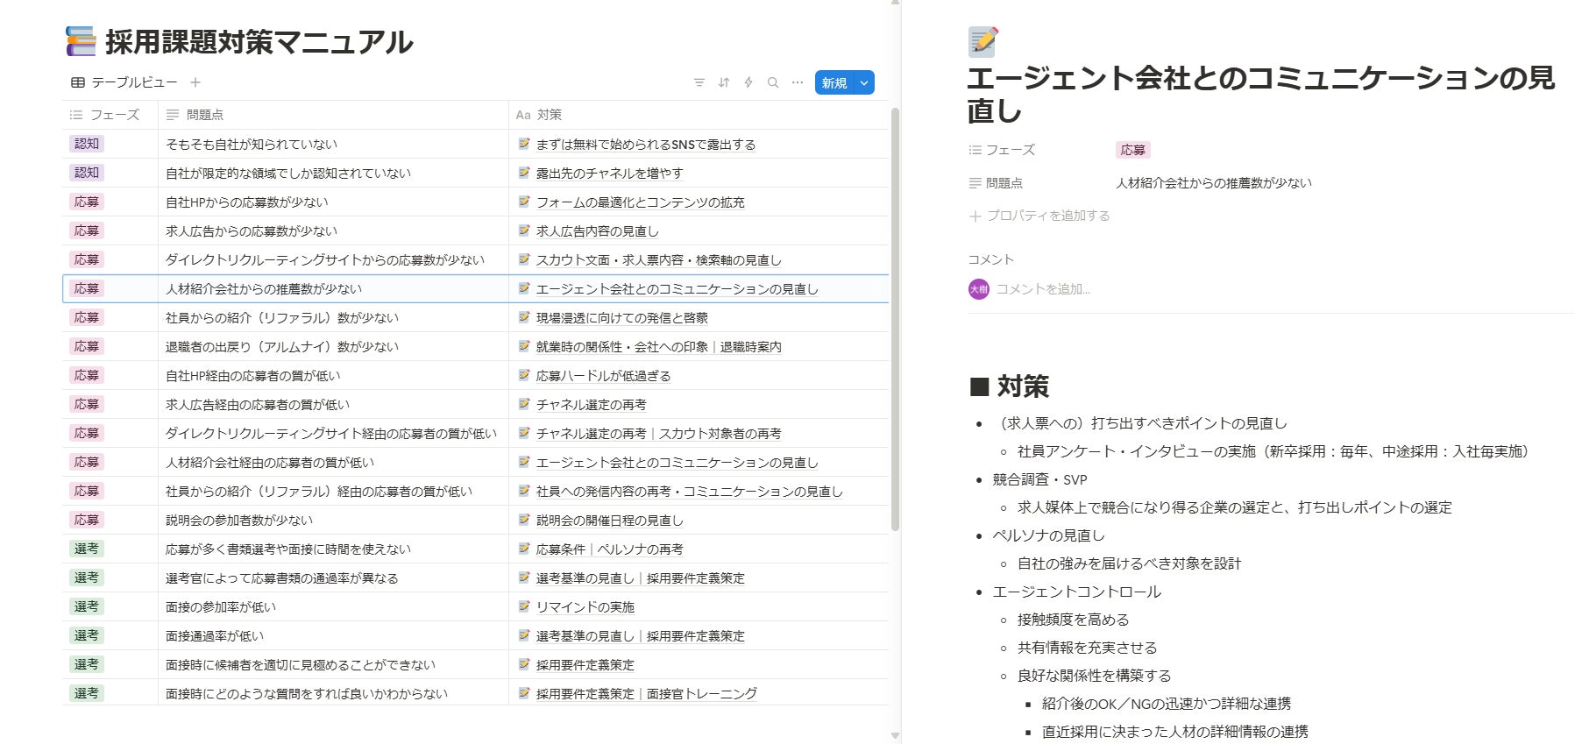Open the page 応募条件｜ペルソナの再考
This screenshot has width=1589, height=744.
click(x=610, y=549)
